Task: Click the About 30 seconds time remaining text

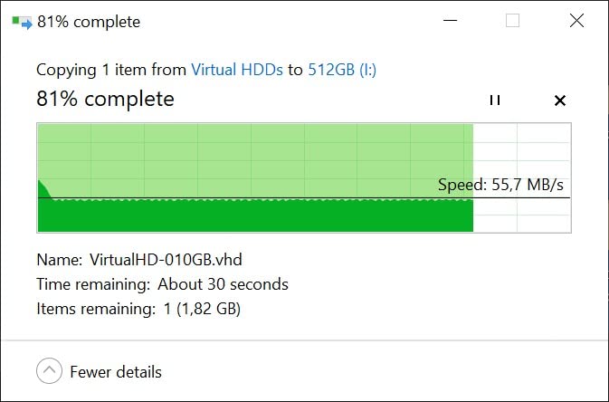Action: (x=223, y=284)
